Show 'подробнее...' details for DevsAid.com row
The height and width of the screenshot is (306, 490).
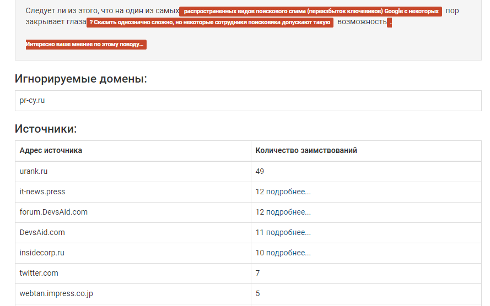tap(288, 232)
